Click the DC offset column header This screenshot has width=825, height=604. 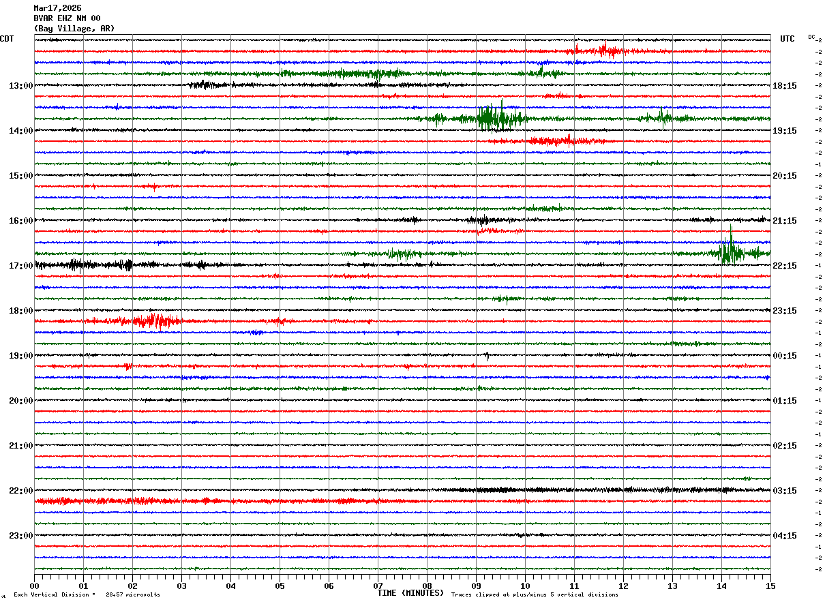coord(811,37)
